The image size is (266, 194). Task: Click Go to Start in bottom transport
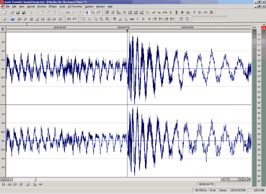(x=4, y=184)
